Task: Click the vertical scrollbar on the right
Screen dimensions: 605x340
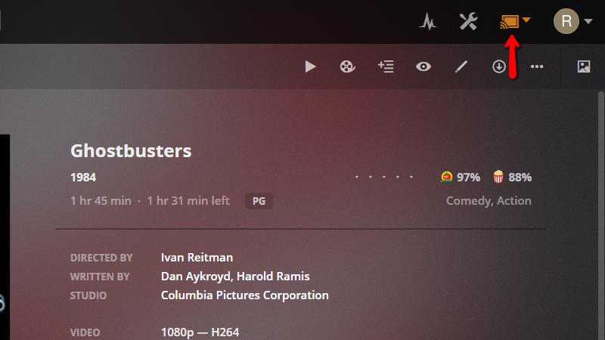Action: [600, 216]
